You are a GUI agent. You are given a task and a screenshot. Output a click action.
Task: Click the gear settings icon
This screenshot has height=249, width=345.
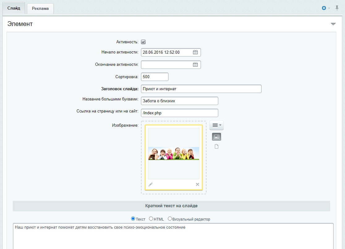[x=324, y=8]
